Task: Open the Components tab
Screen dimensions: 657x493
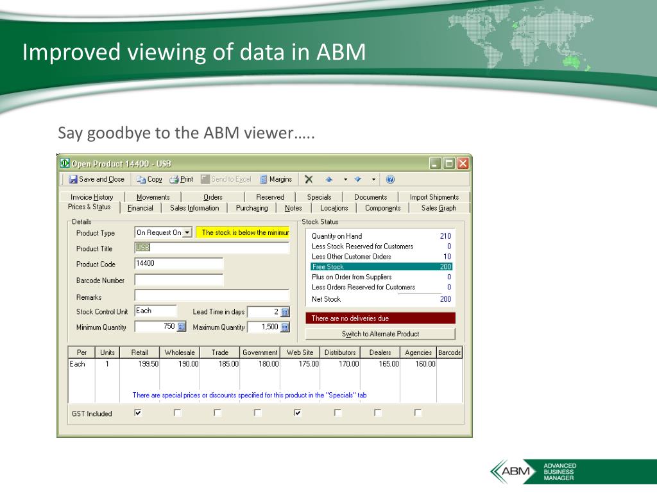Action: (x=382, y=208)
